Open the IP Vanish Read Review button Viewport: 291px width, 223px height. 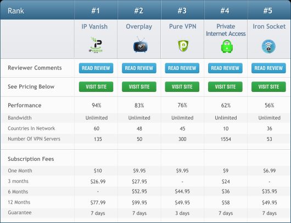point(96,68)
